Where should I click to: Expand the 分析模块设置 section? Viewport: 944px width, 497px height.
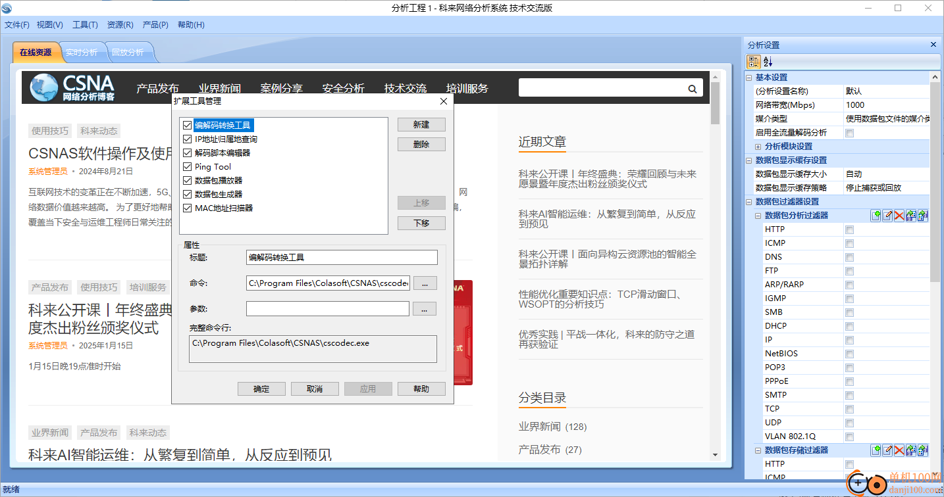[758, 147]
